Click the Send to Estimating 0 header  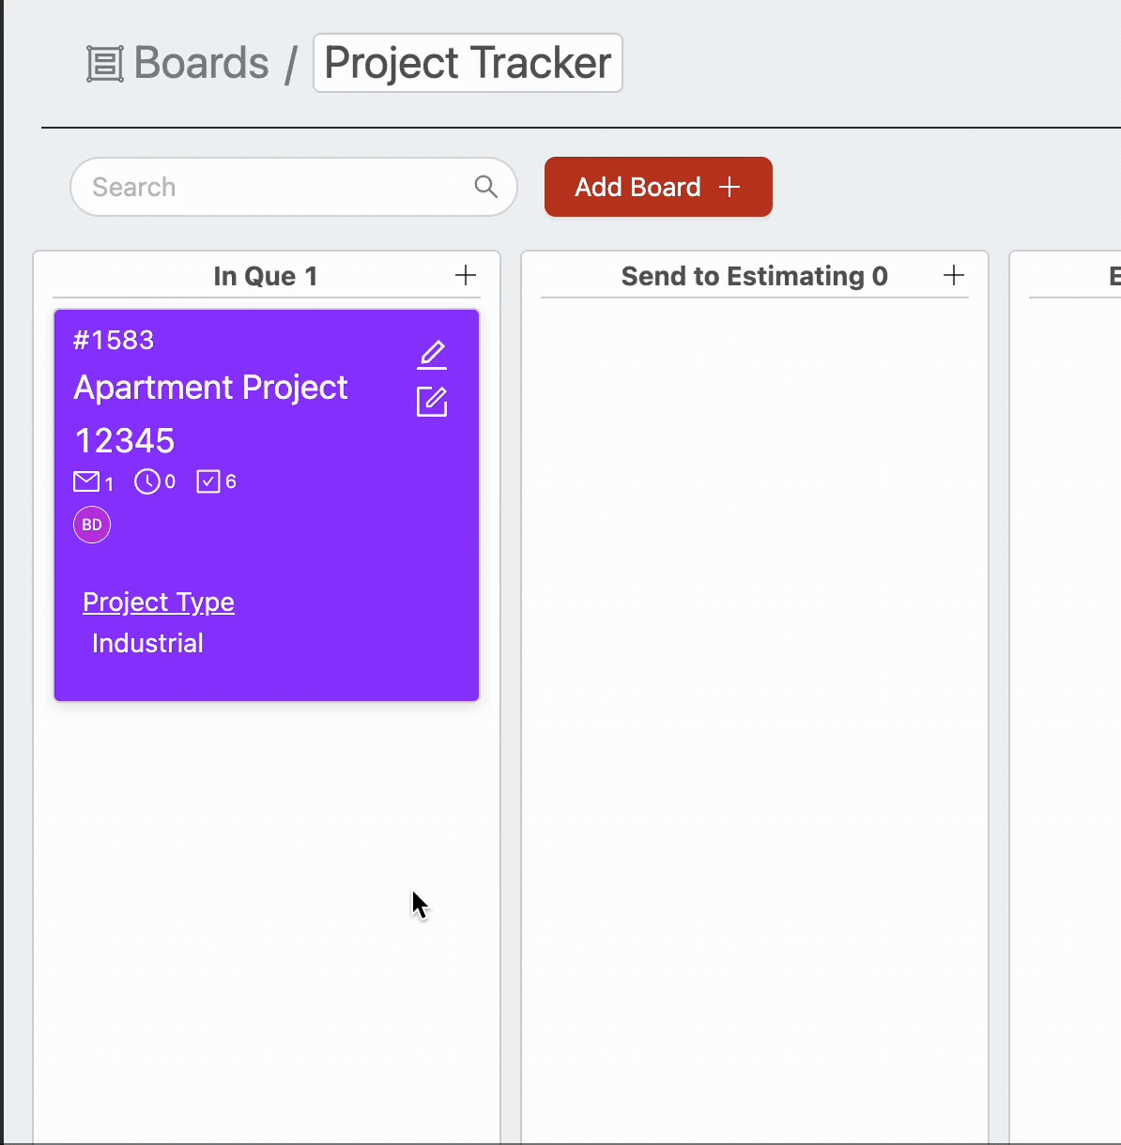tap(755, 276)
